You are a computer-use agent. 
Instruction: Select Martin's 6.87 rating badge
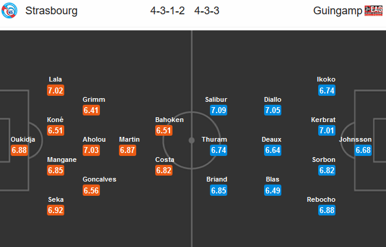[x=129, y=150]
